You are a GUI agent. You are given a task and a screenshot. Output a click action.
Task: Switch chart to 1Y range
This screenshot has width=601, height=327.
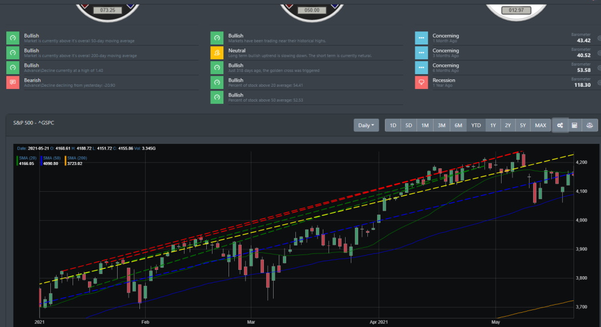pyautogui.click(x=493, y=125)
